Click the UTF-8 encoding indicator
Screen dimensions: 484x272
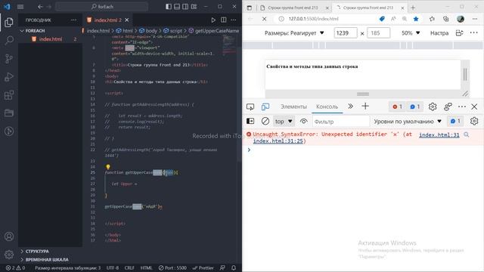(113, 267)
